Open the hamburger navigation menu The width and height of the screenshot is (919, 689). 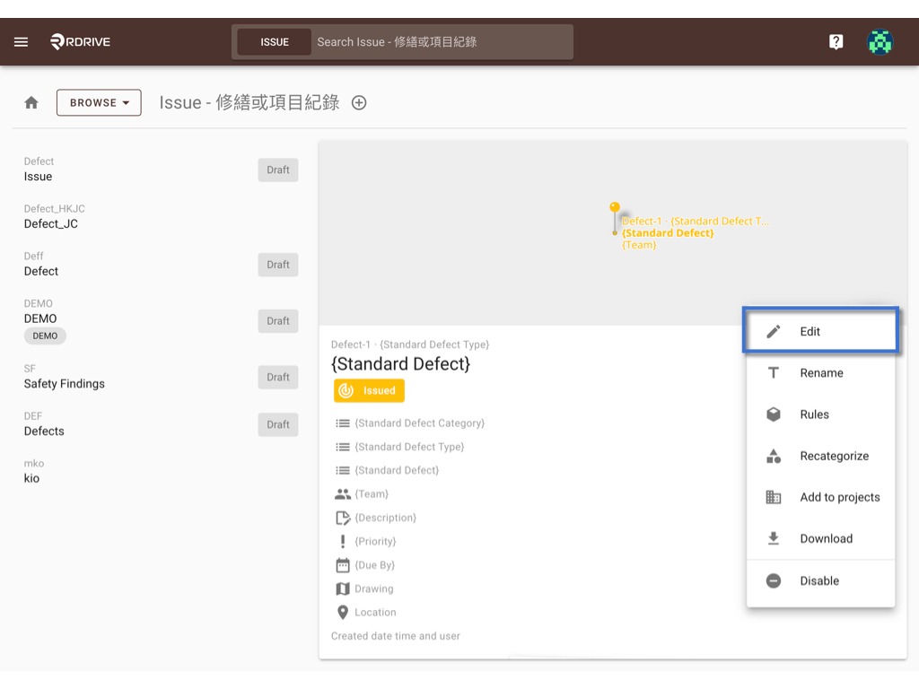(22, 41)
